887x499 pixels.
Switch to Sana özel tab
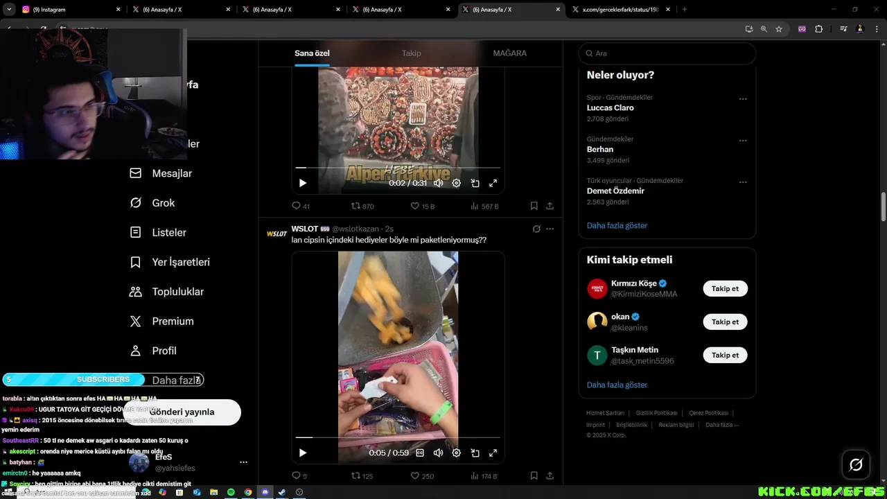(x=312, y=53)
